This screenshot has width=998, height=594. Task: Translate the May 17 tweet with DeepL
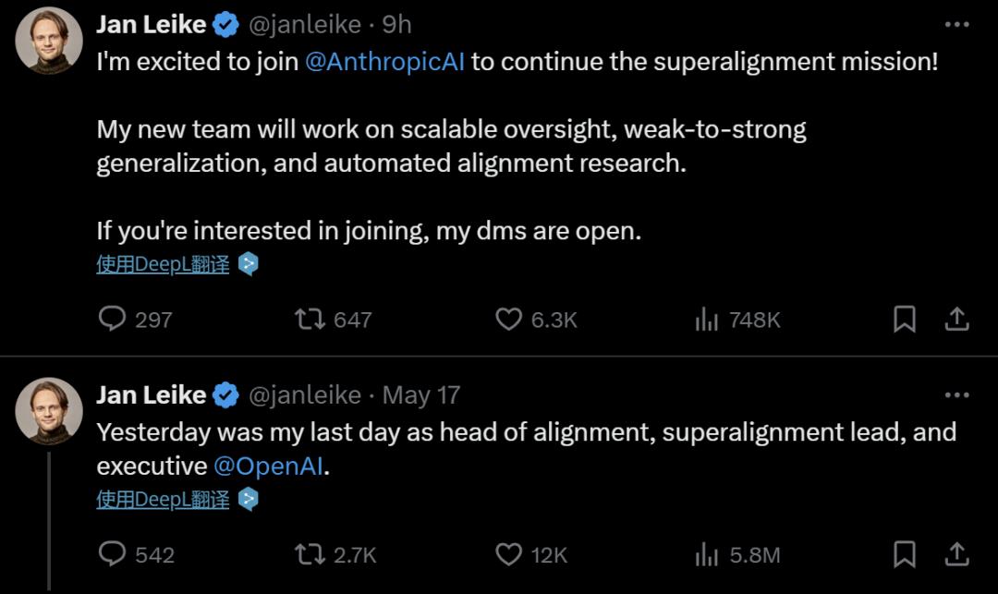164,500
